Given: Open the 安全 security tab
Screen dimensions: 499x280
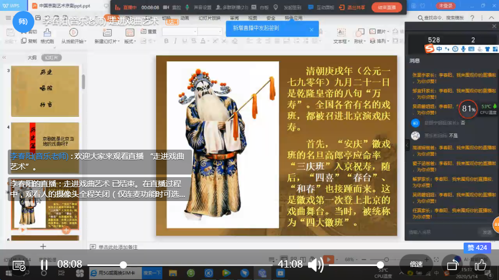Looking at the screenshot, I should [271, 18].
